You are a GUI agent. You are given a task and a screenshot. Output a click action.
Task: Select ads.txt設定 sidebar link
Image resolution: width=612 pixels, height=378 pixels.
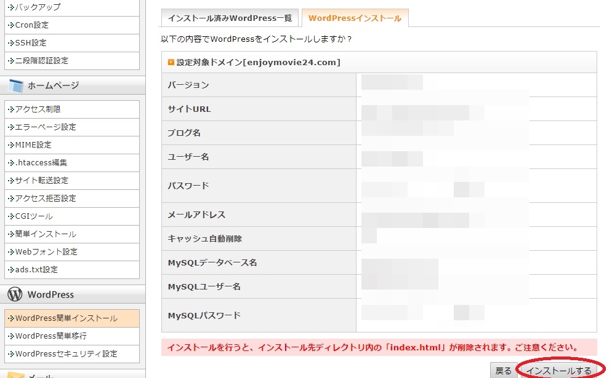pyautogui.click(x=36, y=270)
